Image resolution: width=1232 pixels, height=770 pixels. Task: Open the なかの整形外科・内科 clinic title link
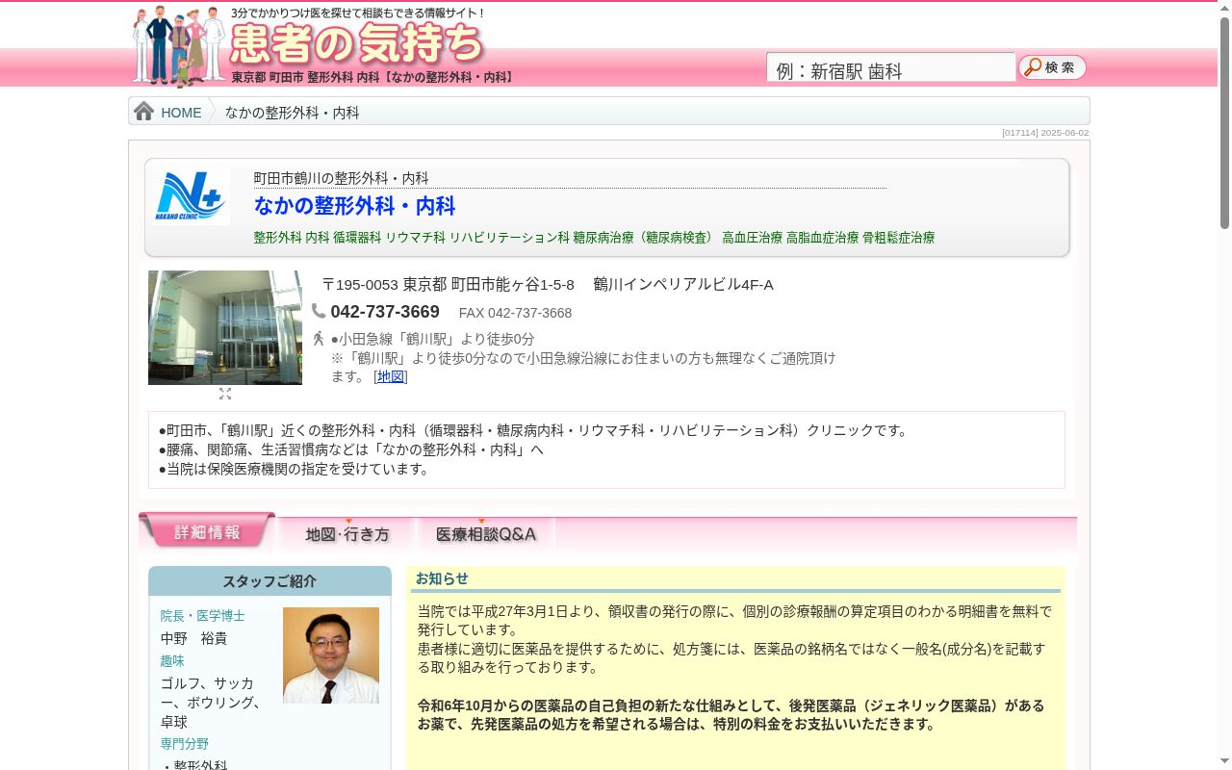click(x=354, y=206)
